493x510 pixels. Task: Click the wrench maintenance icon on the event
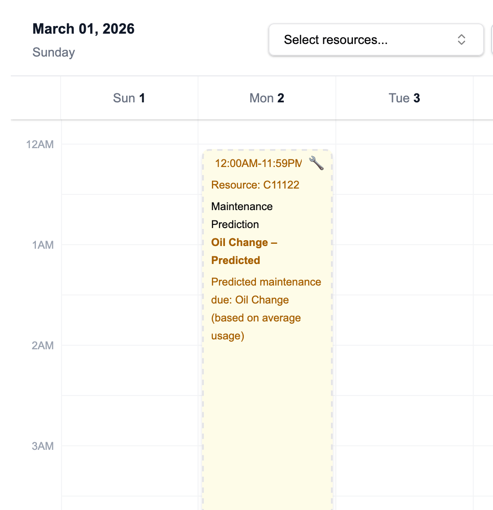click(317, 163)
